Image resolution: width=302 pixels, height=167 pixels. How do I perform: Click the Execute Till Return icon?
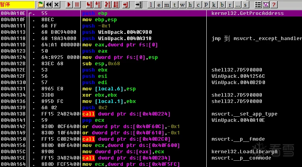tap(126, 5)
